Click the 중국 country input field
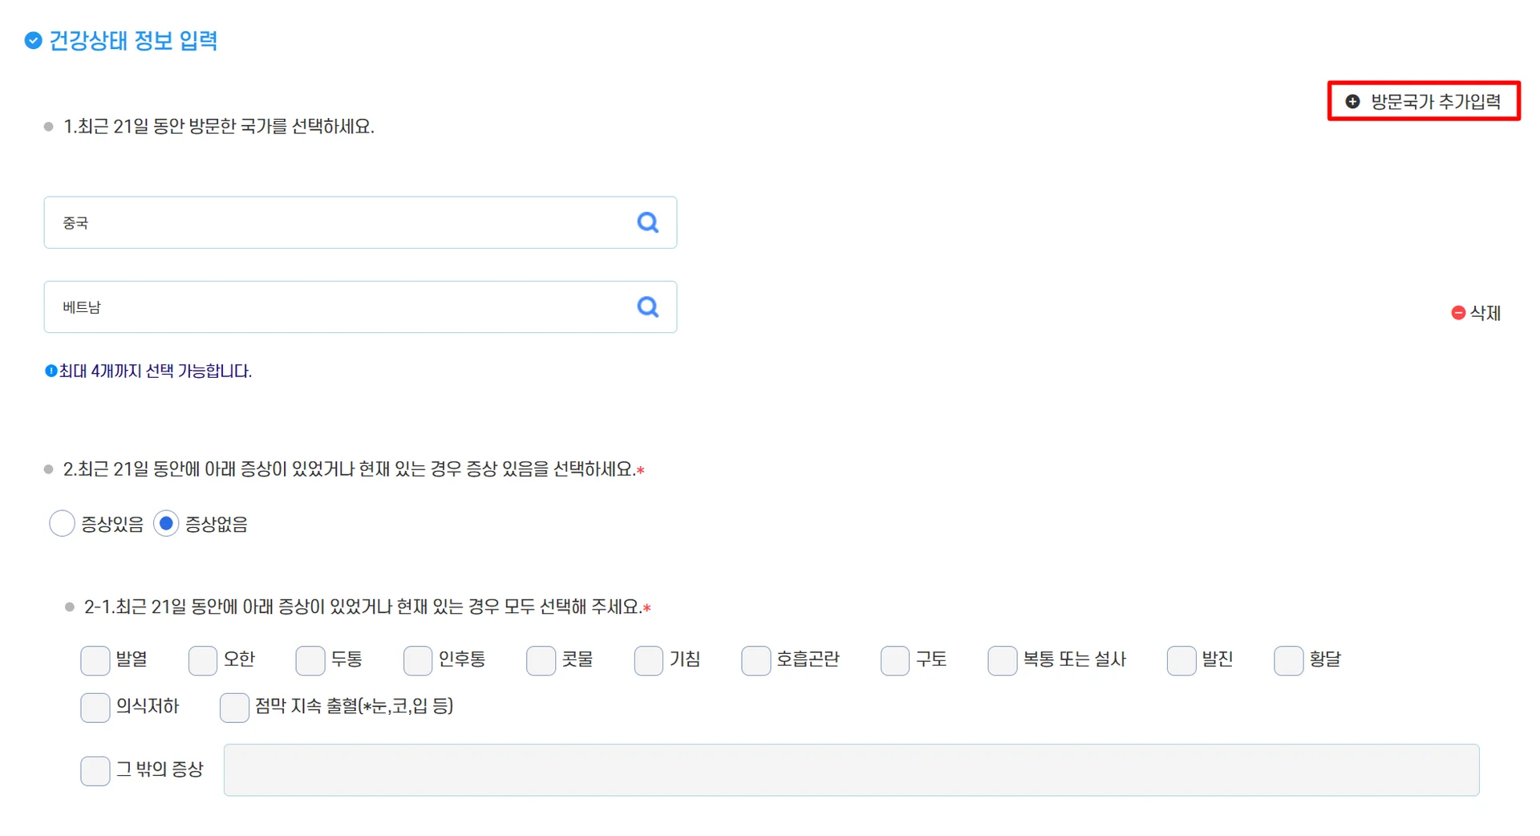1540x836 pixels. pos(337,222)
